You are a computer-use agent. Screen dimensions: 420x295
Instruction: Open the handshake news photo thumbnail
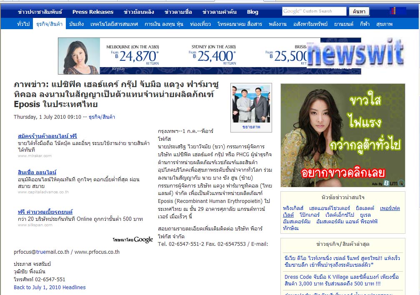tap(251, 104)
